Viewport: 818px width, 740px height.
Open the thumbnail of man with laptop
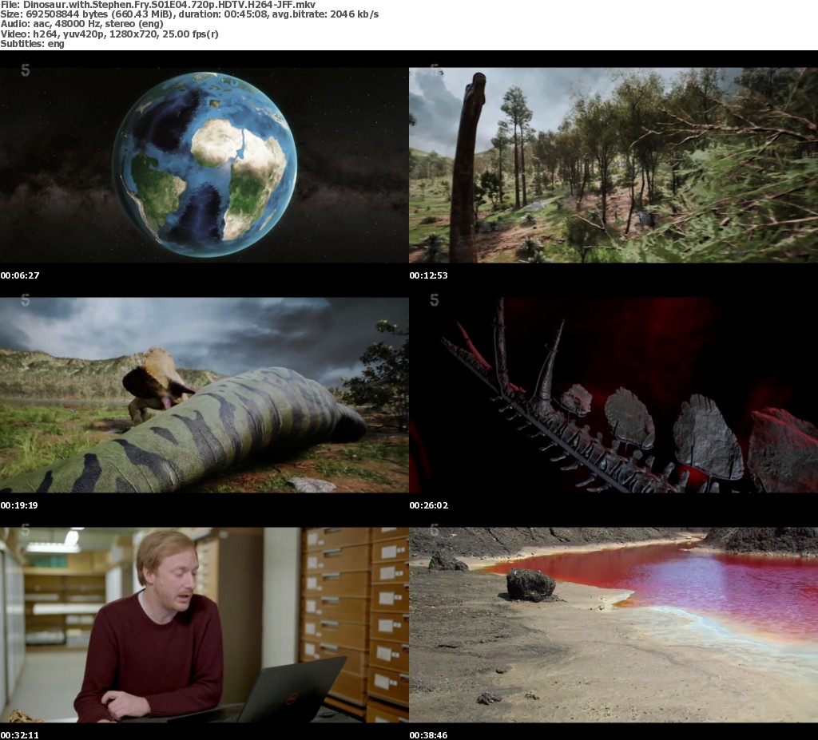point(204,624)
